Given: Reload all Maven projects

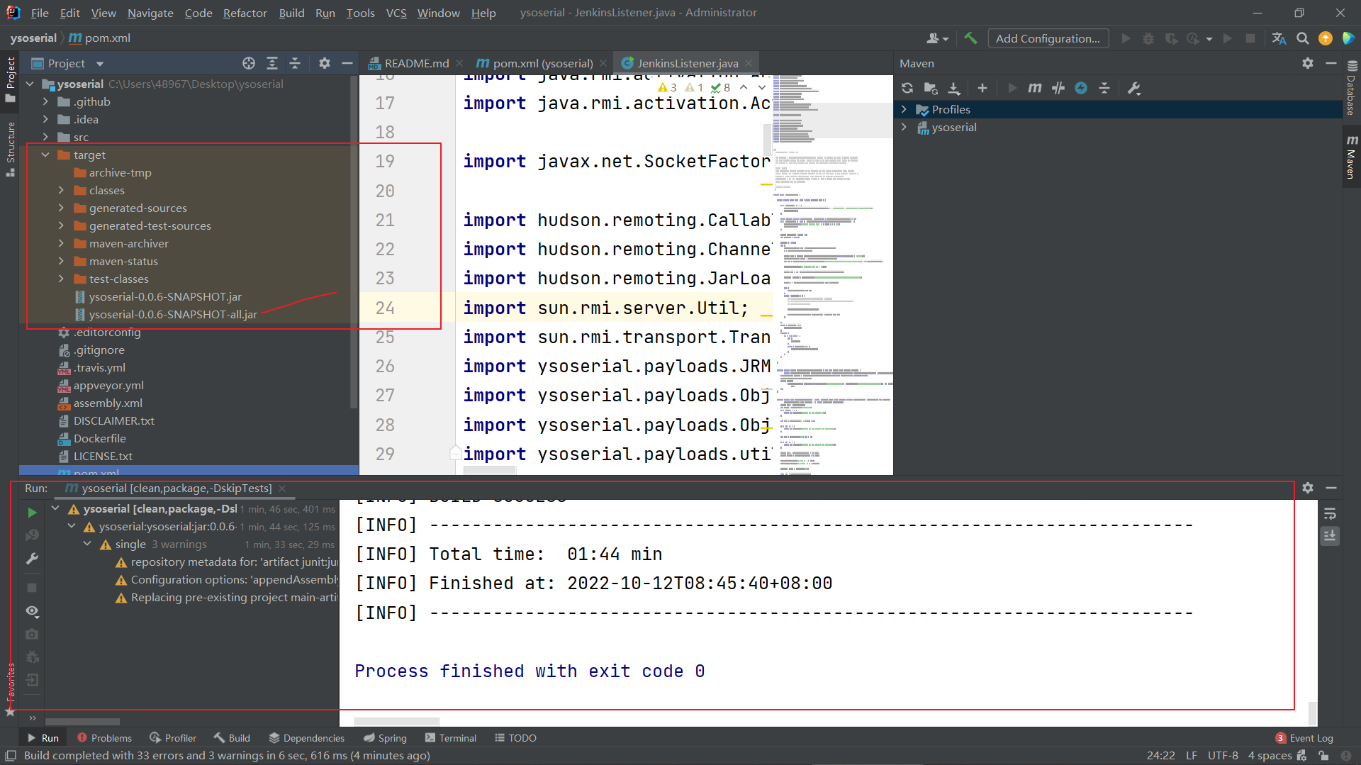Looking at the screenshot, I should [907, 88].
